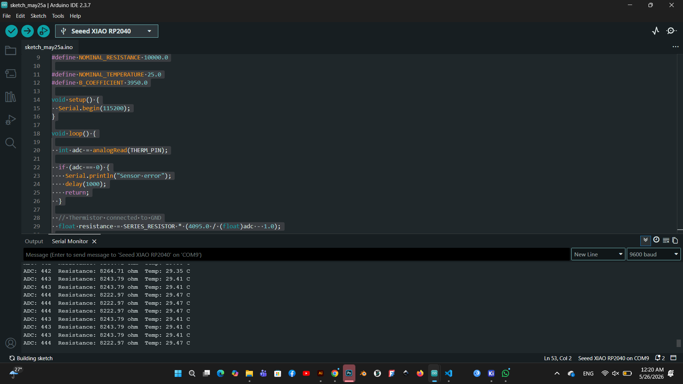Viewport: 683px width, 384px height.
Task: Upload the sketch with the arrow button
Action: point(27,31)
